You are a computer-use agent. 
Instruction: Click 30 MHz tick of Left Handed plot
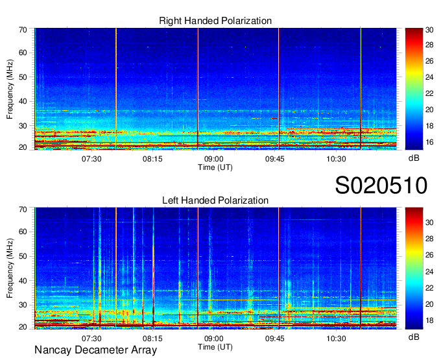23,305
